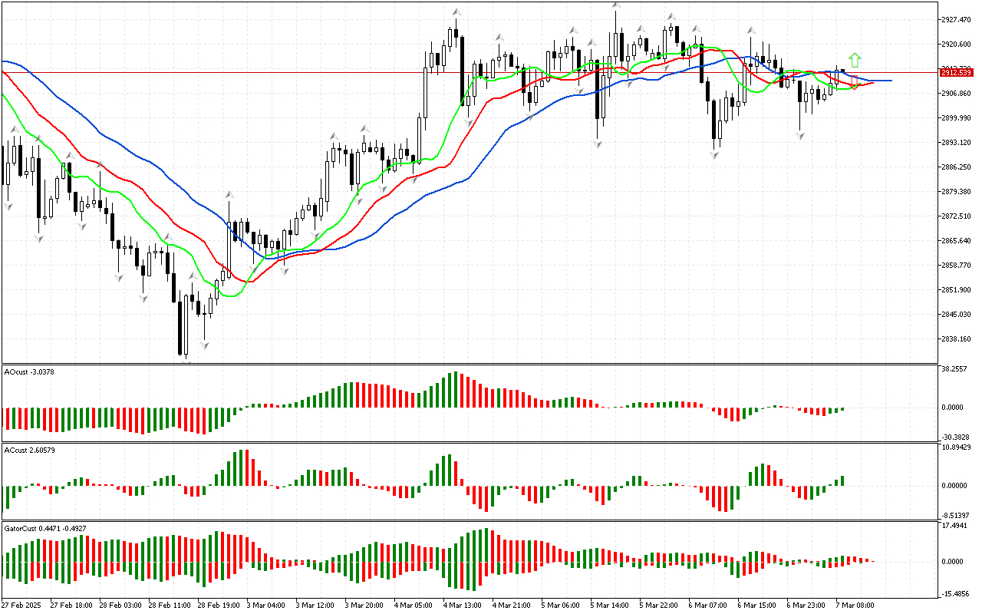Click the 28 Feb 19:00 time axis label
Viewport: 982px width, 614px height.
click(219, 605)
